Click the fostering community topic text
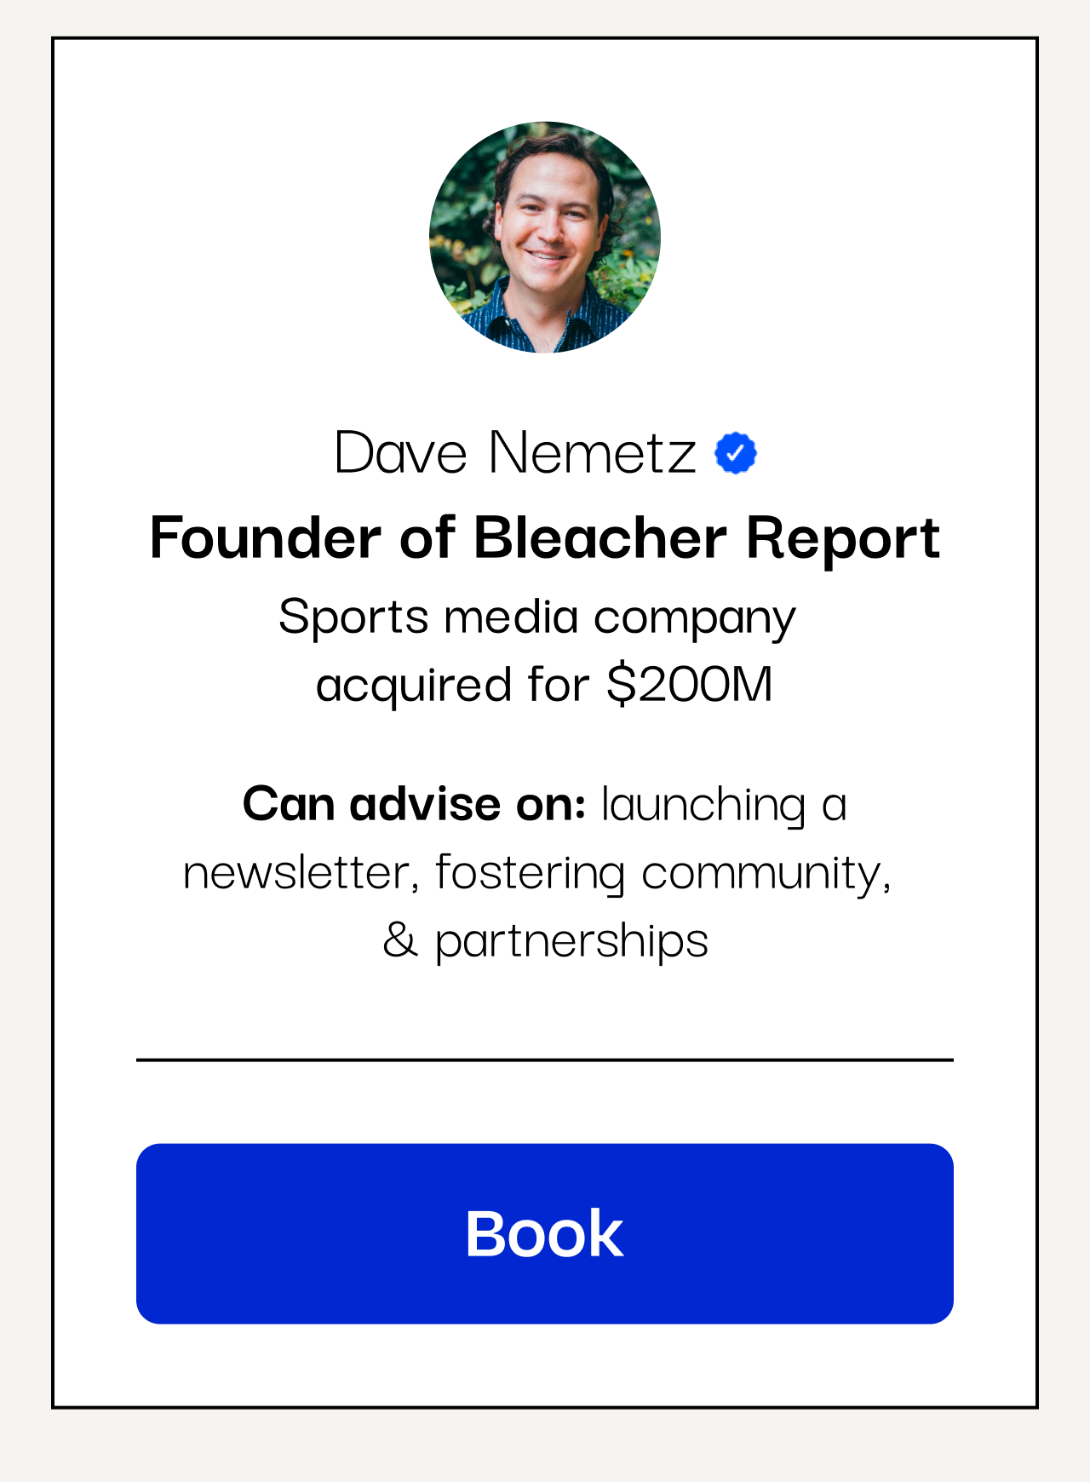The width and height of the screenshot is (1090, 1482). coord(663,874)
